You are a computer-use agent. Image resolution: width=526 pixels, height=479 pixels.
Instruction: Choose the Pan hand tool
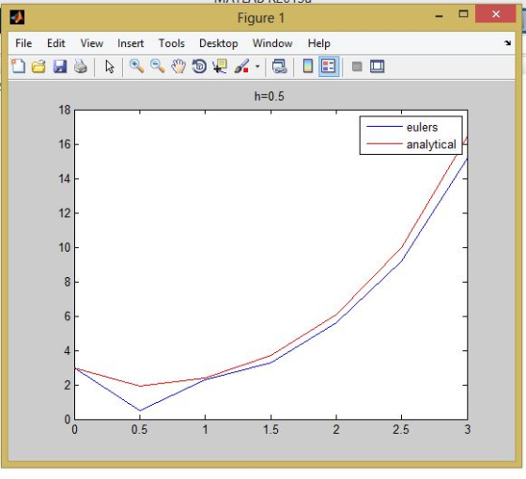click(x=178, y=67)
